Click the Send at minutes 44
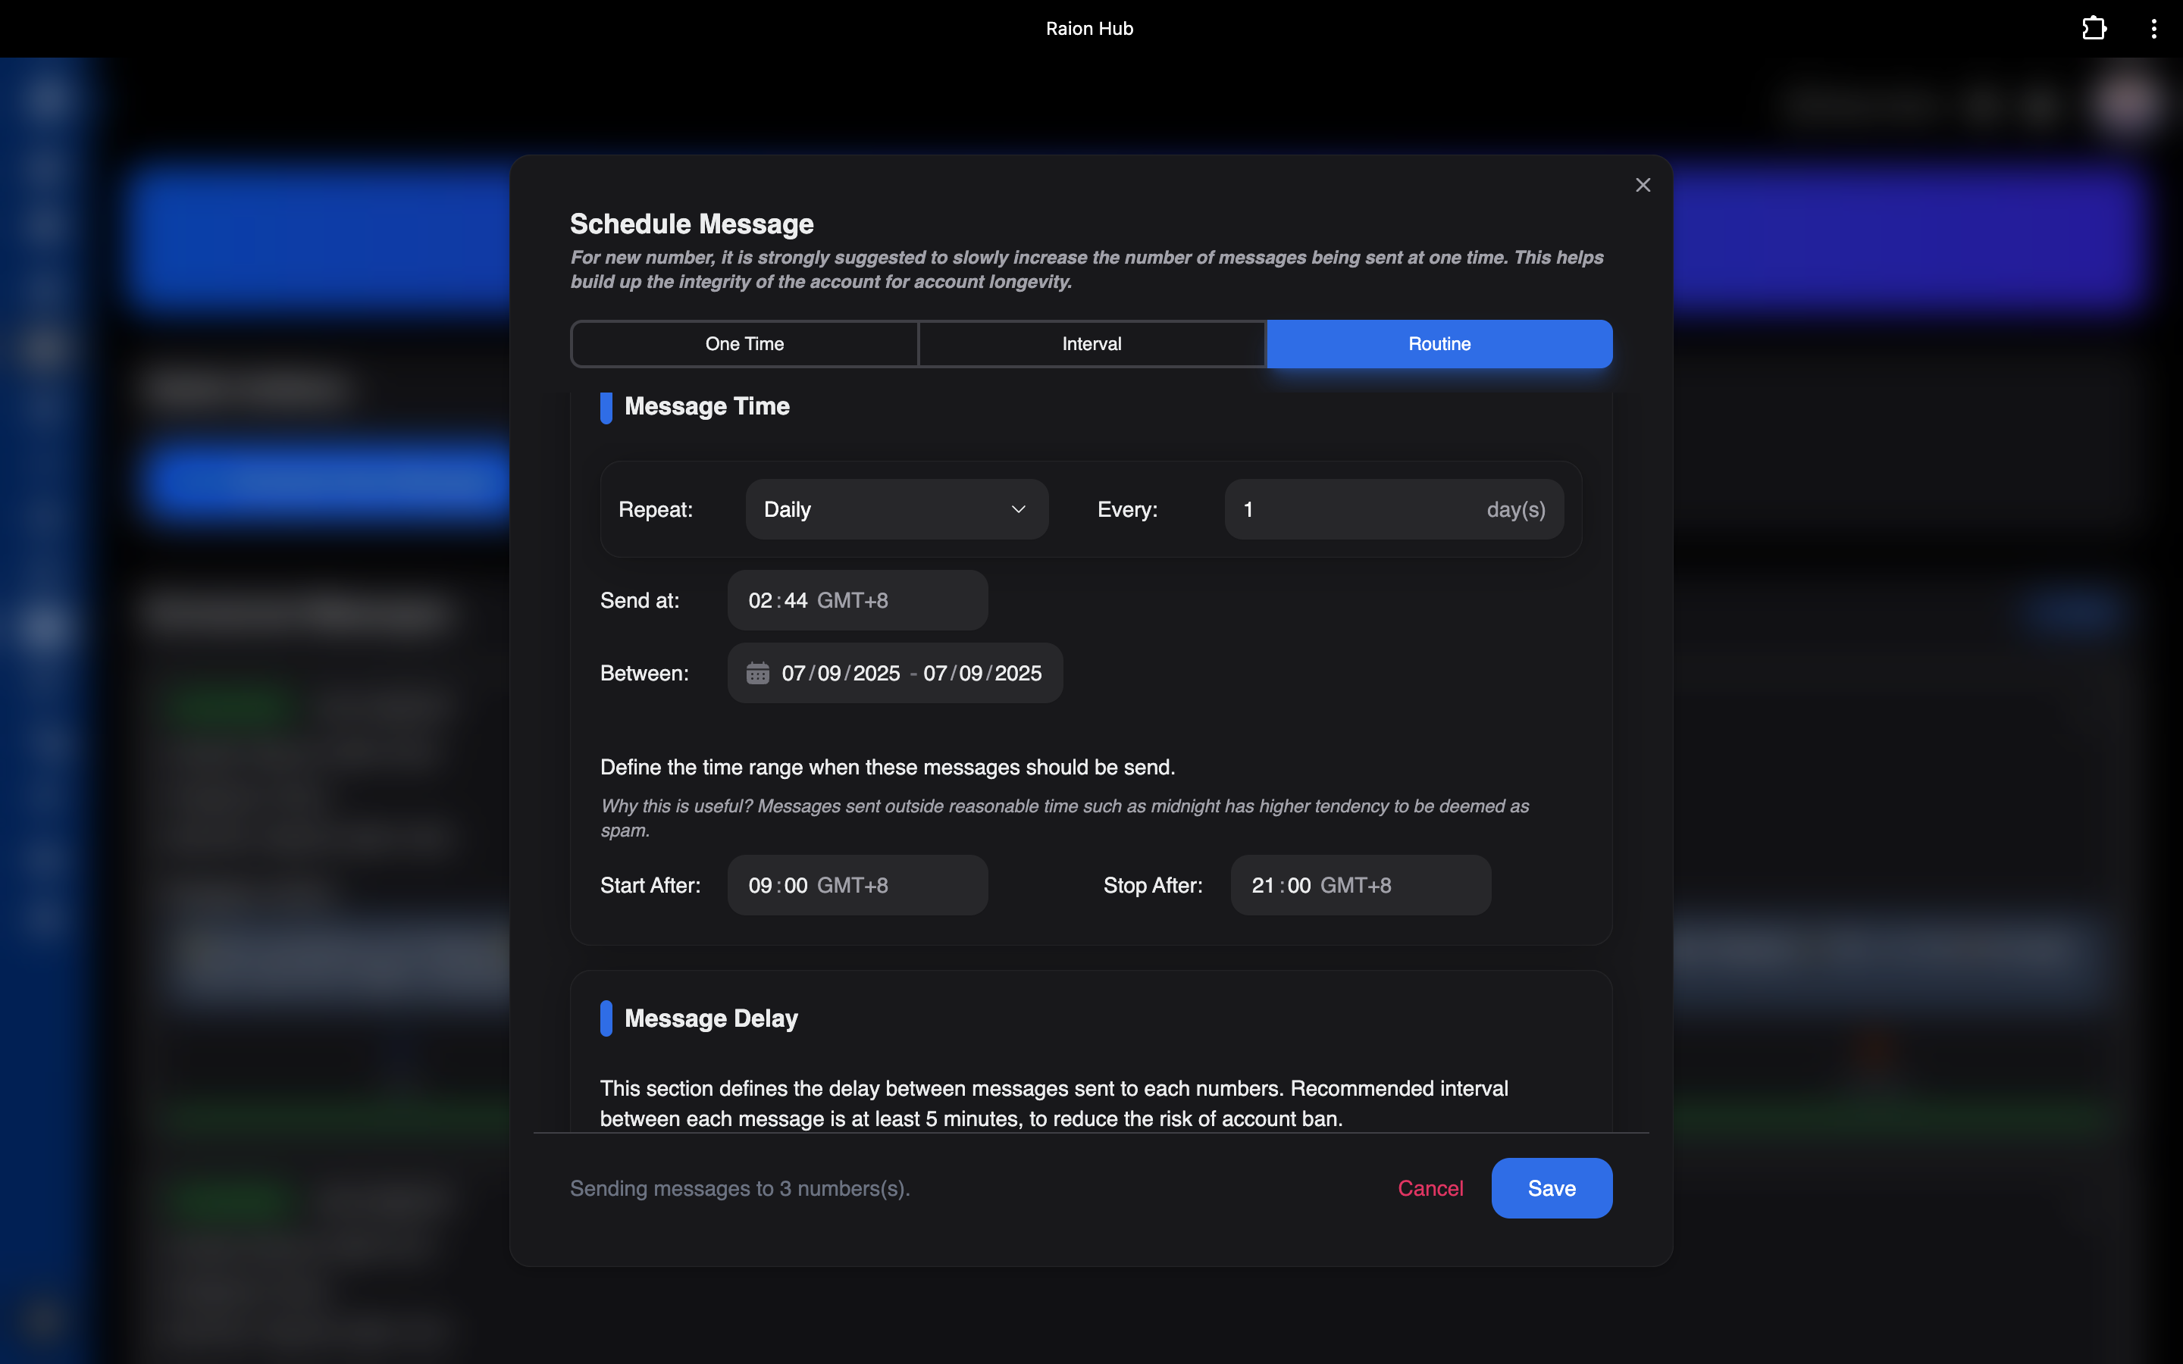 [796, 601]
